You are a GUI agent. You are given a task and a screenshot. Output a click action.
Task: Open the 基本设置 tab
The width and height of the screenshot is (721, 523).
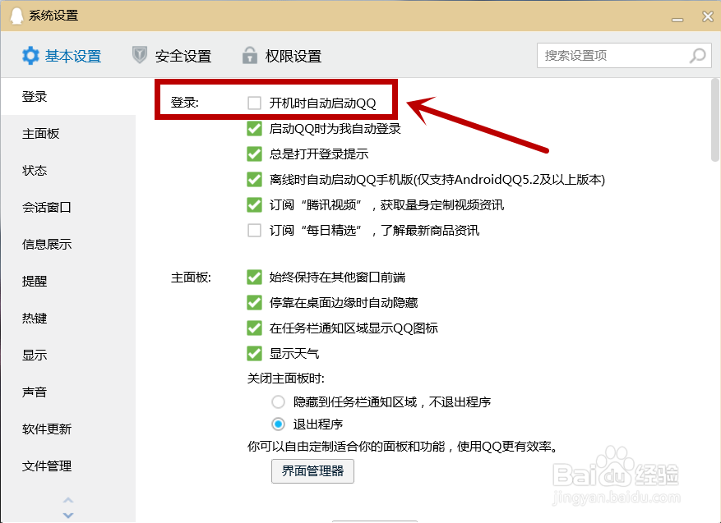[62, 56]
